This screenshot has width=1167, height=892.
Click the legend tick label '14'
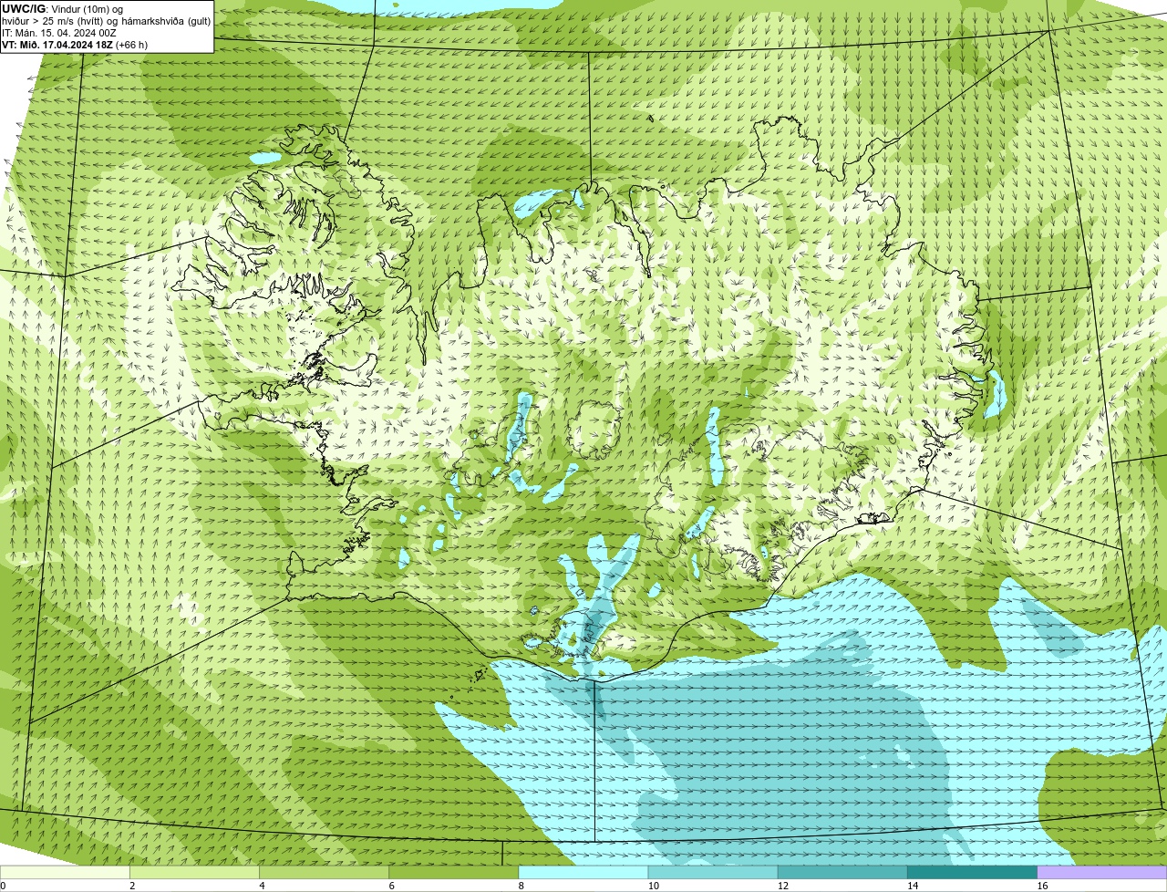click(x=913, y=886)
